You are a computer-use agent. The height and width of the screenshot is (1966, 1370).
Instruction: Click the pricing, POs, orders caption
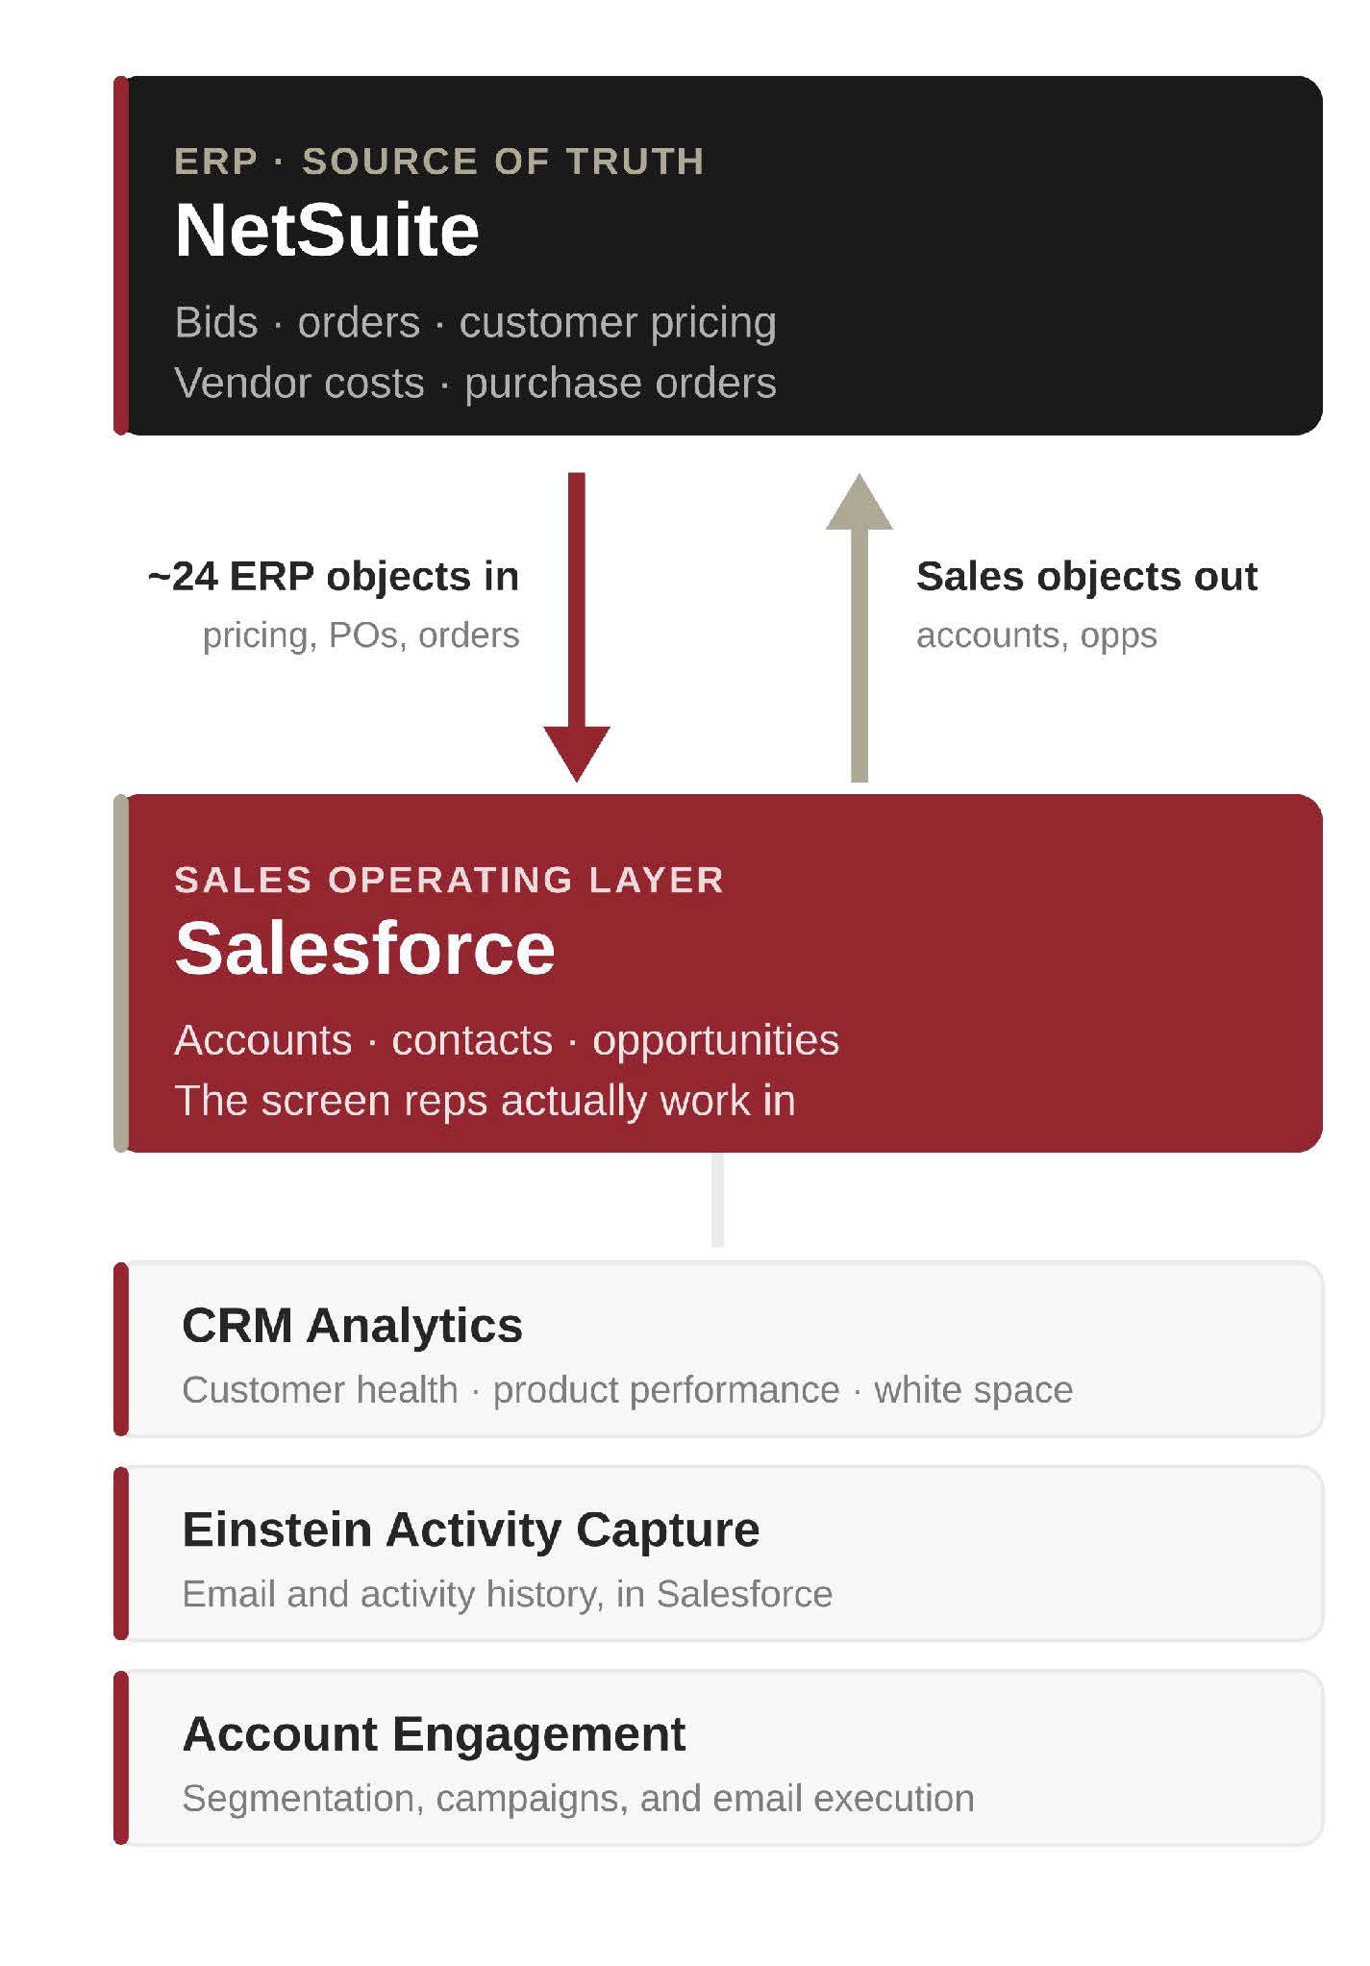[361, 635]
